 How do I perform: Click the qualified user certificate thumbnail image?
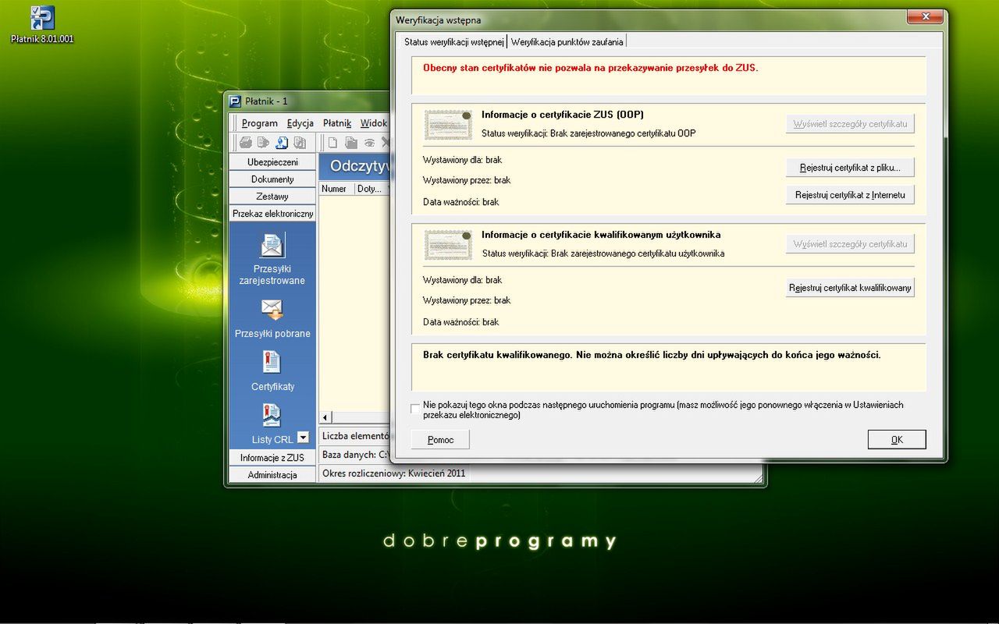[x=449, y=245]
